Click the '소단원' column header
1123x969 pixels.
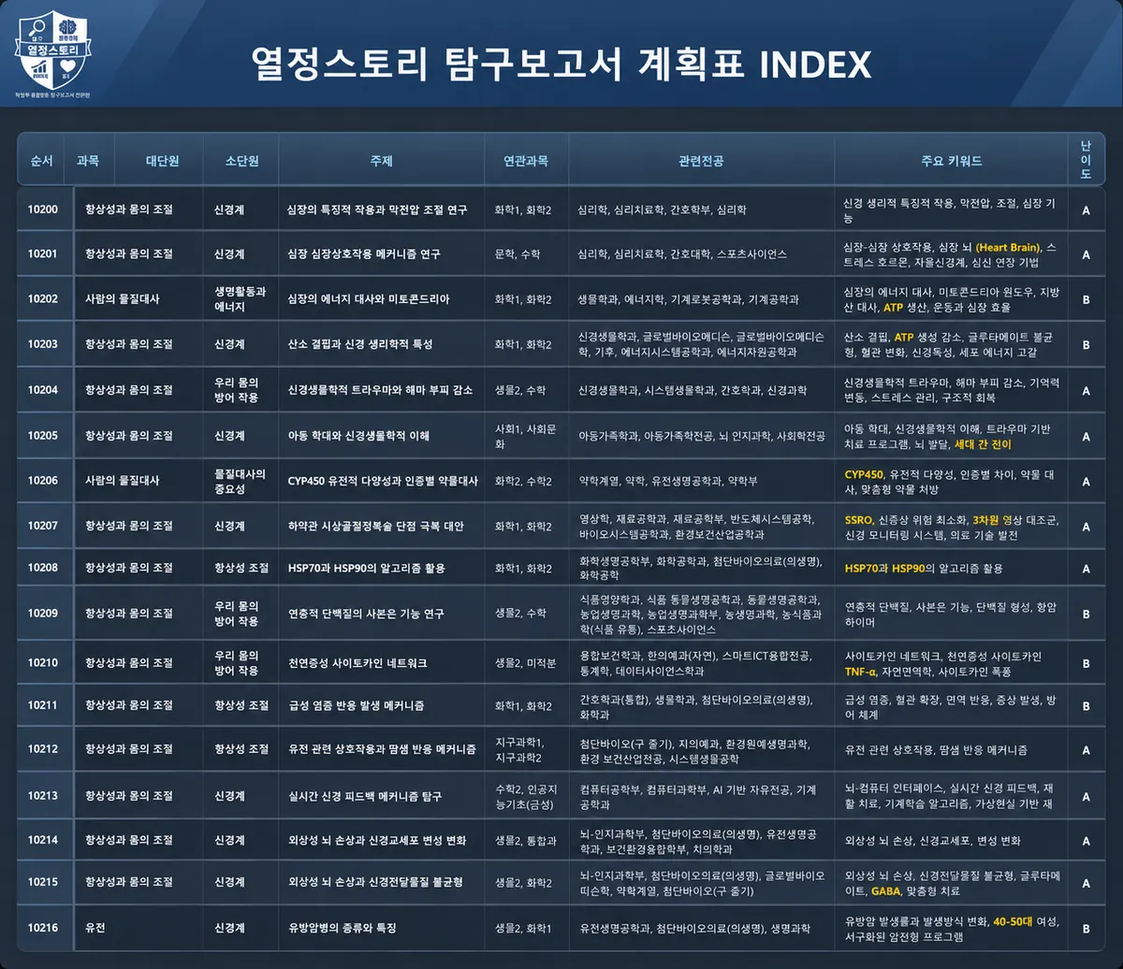241,161
